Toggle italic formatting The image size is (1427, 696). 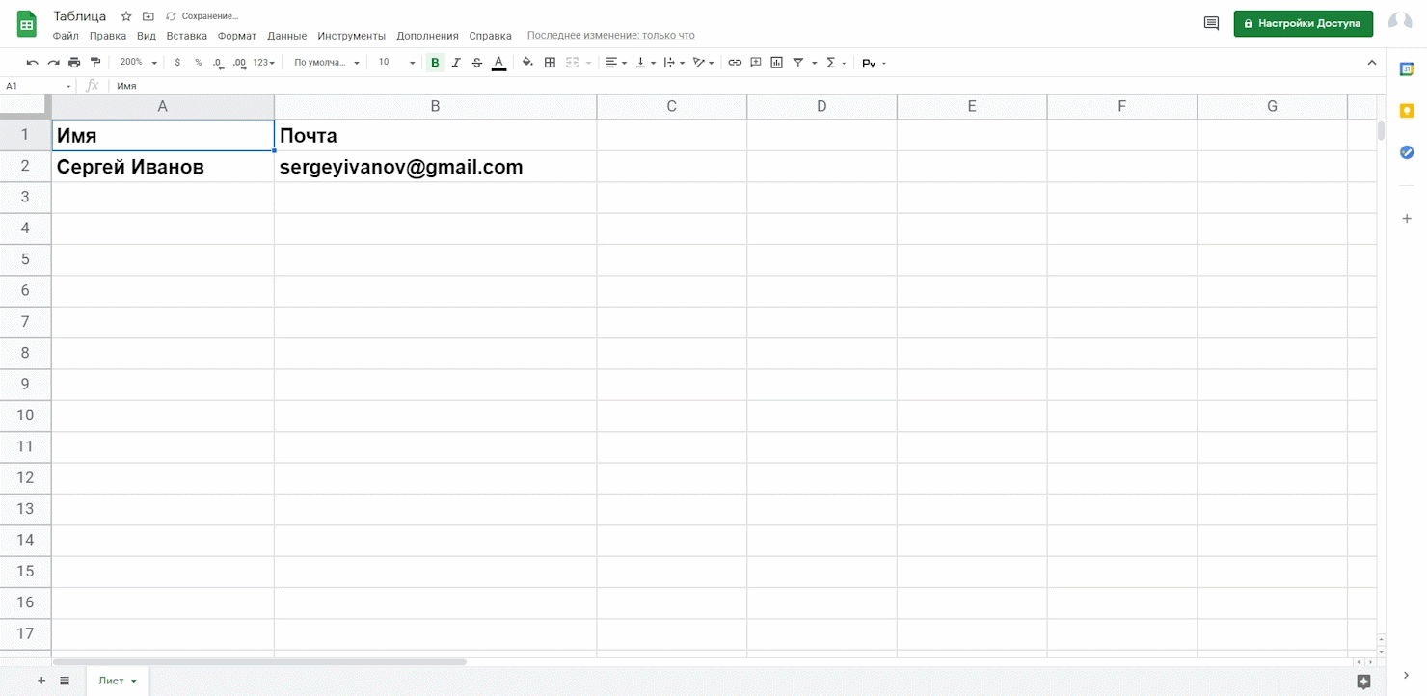456,63
